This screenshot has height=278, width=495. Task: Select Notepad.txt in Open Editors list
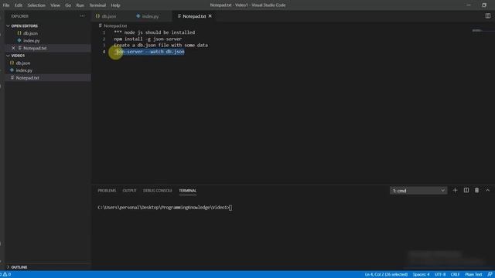point(35,48)
